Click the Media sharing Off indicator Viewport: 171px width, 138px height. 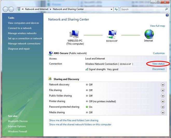(87, 112)
